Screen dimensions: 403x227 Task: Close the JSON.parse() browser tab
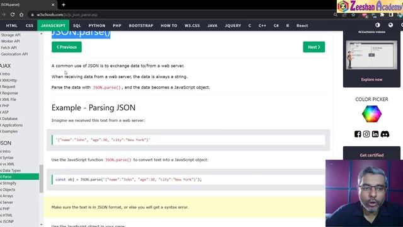(x=53, y=4)
